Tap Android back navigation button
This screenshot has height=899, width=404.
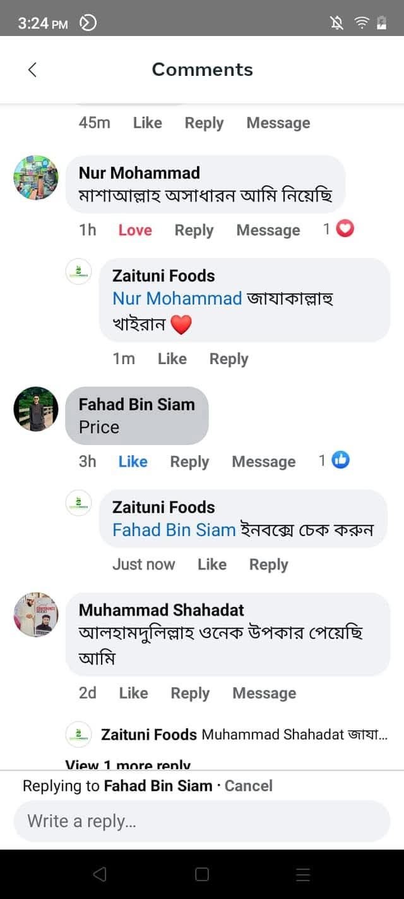[100, 874]
